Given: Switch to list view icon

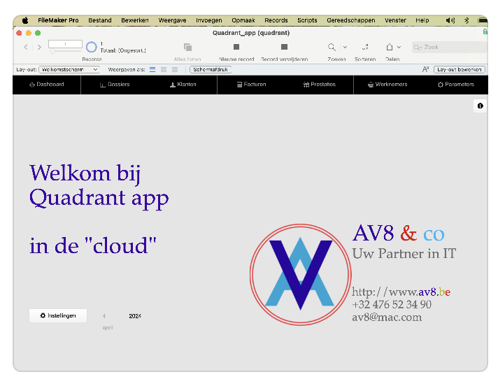Looking at the screenshot, I should click(164, 69).
